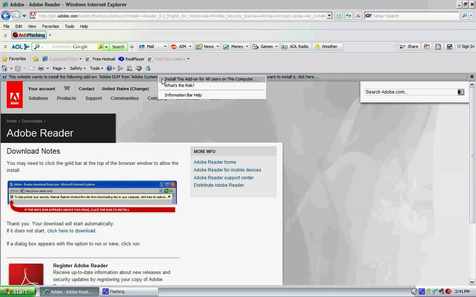
Task: Expand the AOL Mail dropdown
Action: pos(165,47)
